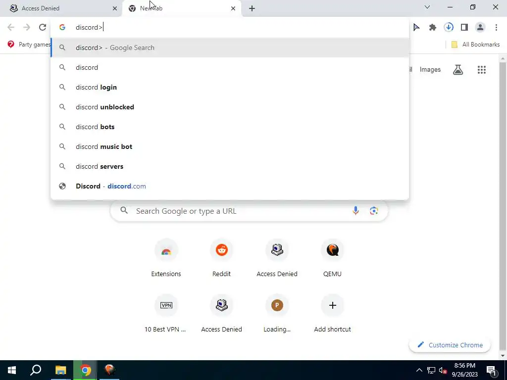Click the address bar text 'discord>'

(89, 28)
